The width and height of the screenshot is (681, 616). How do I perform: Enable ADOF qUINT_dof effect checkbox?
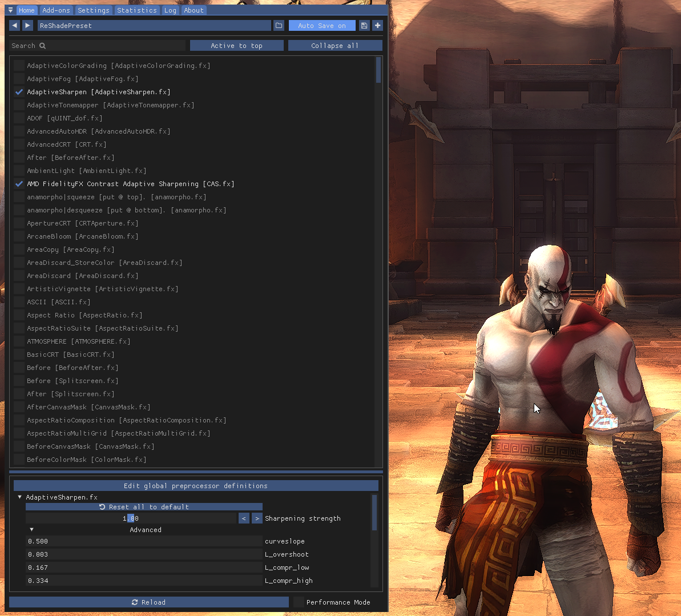[x=19, y=118]
